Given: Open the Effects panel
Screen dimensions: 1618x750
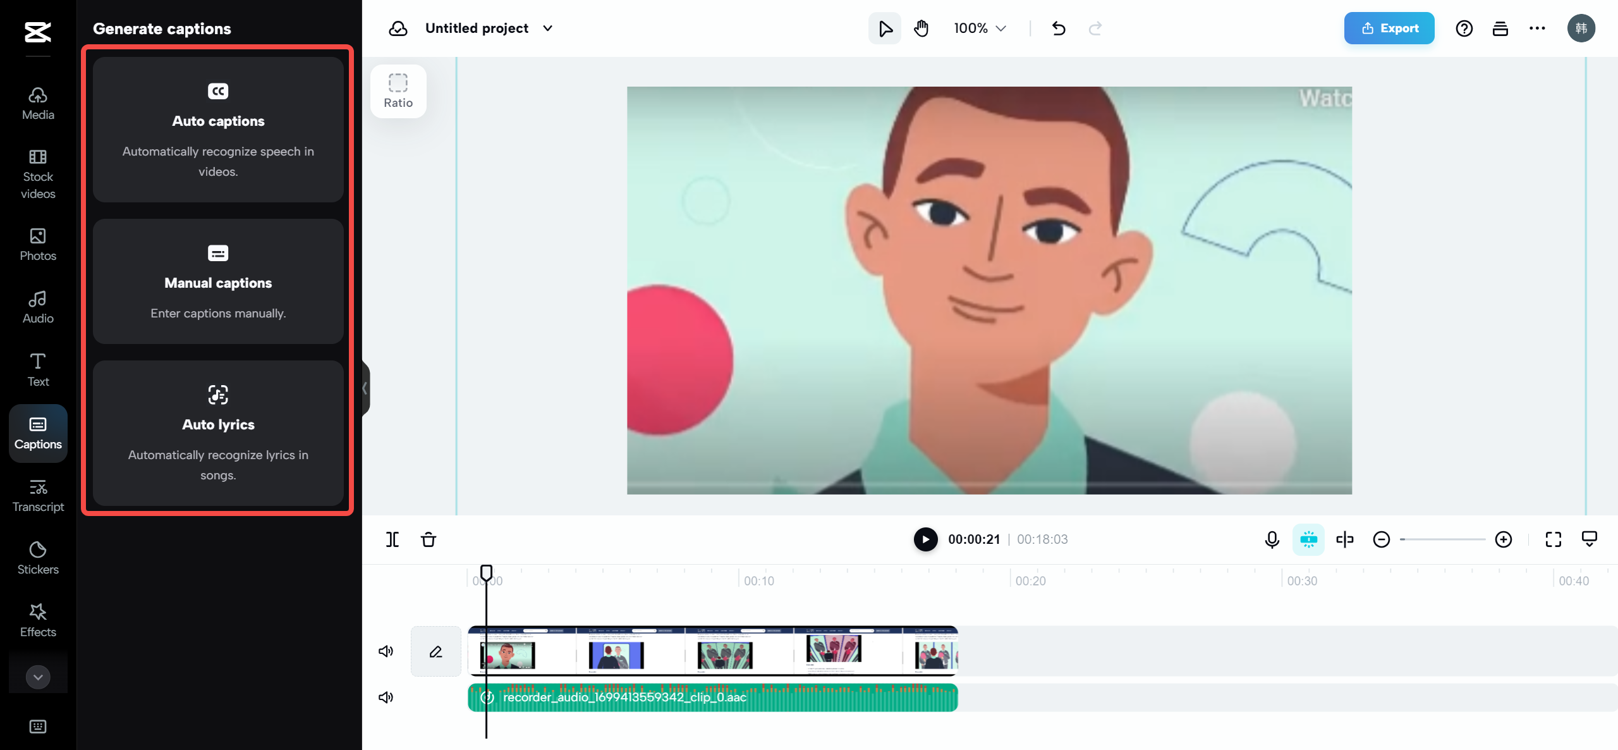Looking at the screenshot, I should (38, 618).
